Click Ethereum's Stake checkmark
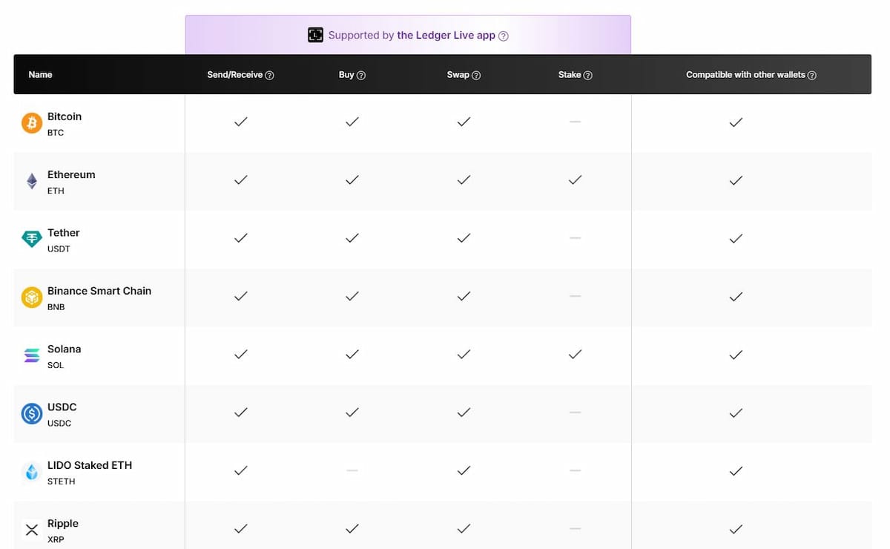This screenshot has height=549, width=890. point(575,180)
